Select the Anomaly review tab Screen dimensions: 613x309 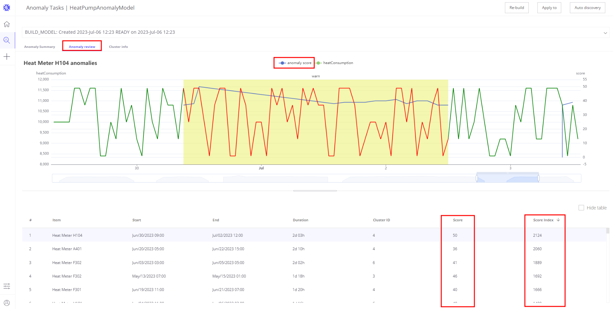pos(82,46)
